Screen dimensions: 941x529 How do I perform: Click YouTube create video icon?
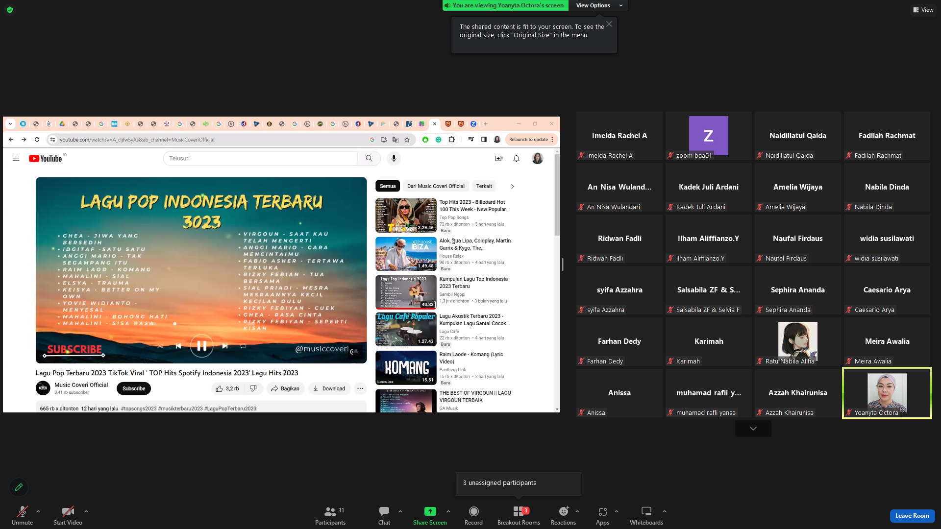click(x=499, y=158)
